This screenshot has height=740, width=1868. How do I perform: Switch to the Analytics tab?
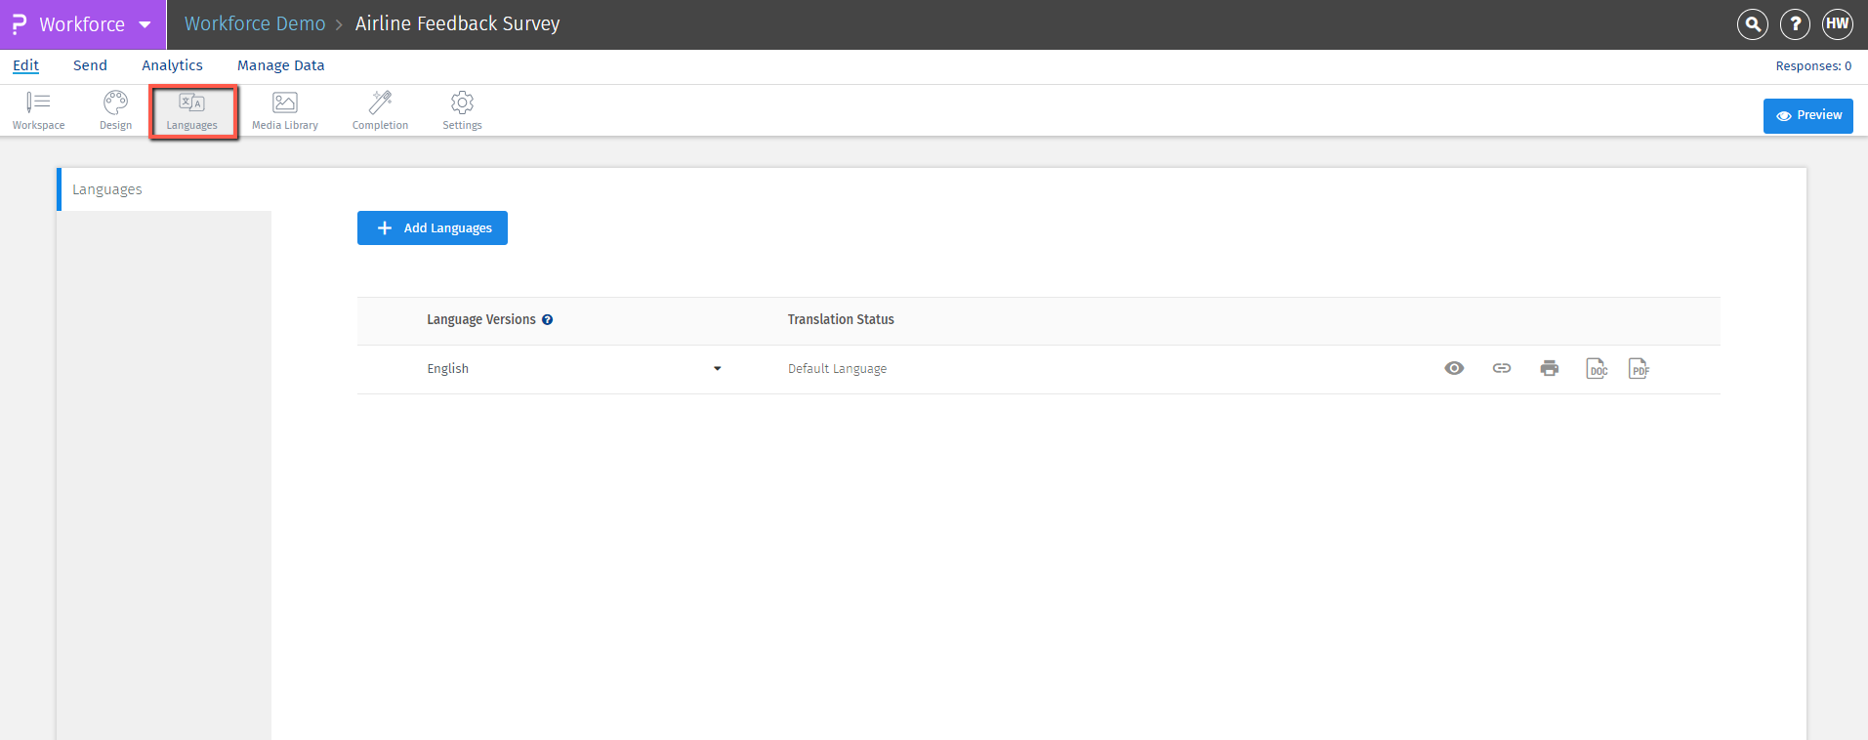(x=172, y=65)
